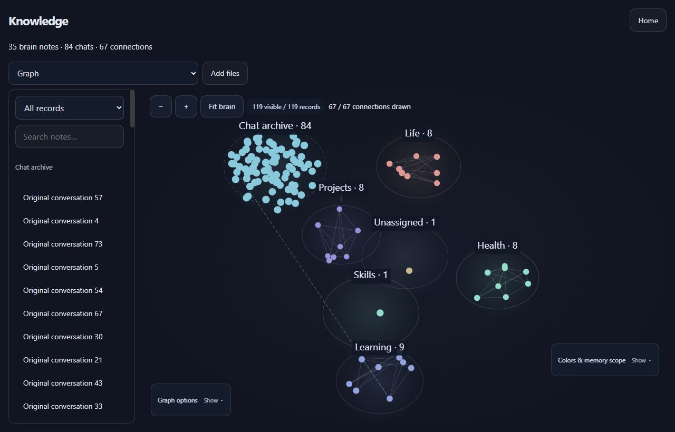The image size is (675, 432).
Task: Open Original conversation 73
Action: pos(63,244)
